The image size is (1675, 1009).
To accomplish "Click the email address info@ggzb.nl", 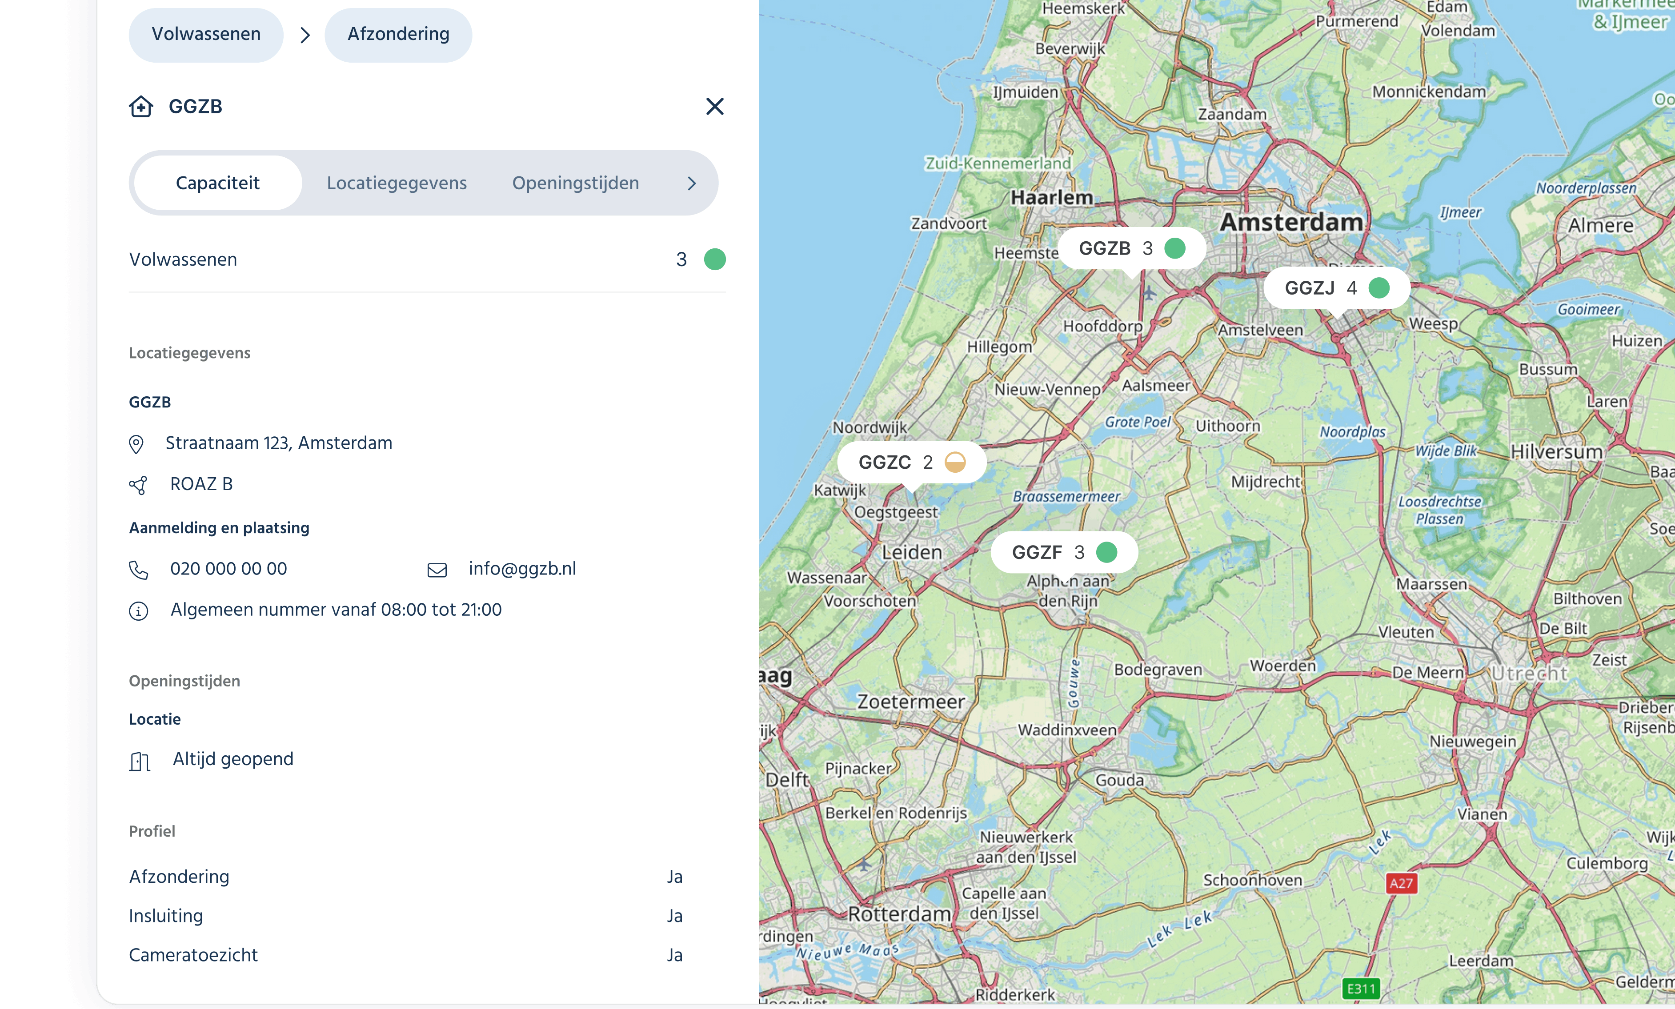I will 522,569.
